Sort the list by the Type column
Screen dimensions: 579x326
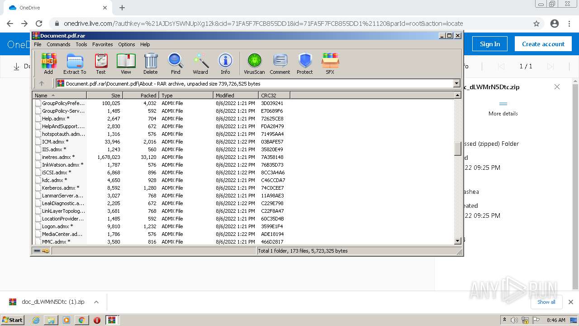pyautogui.click(x=186, y=96)
